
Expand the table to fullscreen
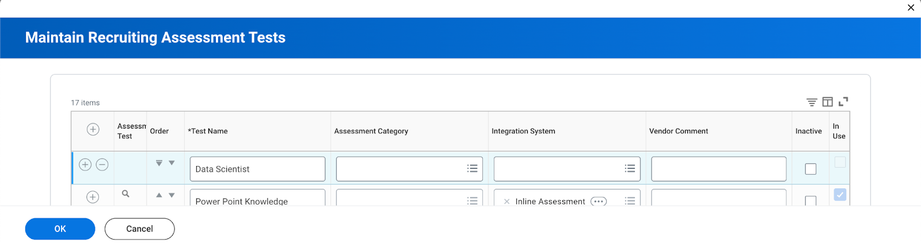(x=843, y=102)
